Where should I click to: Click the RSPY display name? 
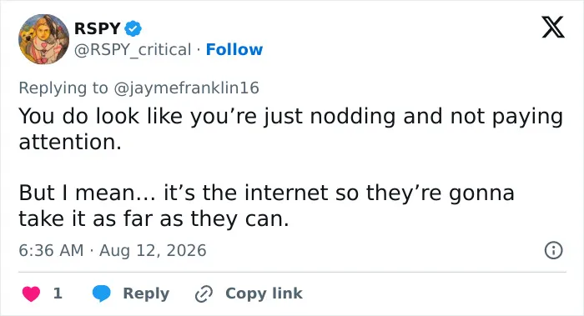click(x=98, y=28)
